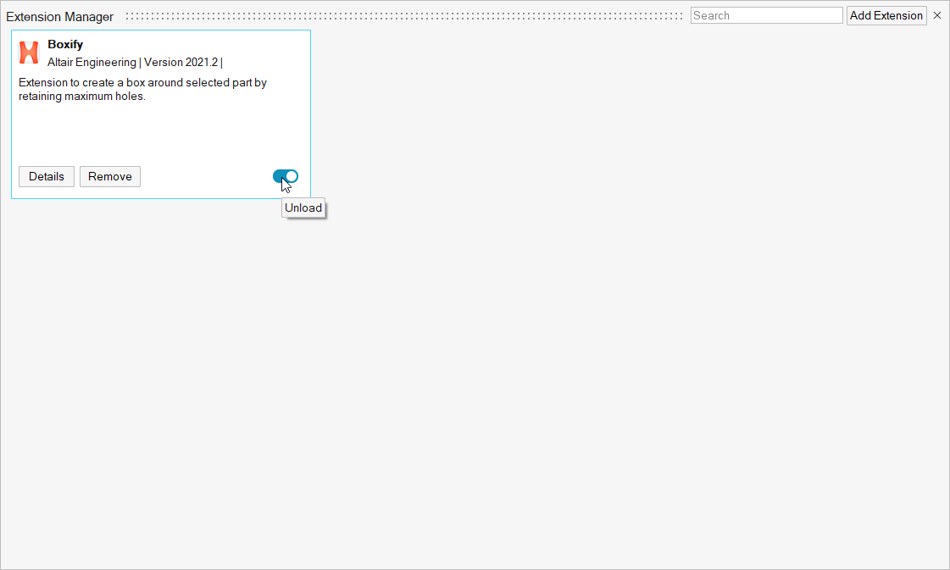
Task: Open Details for the Boxify extension
Action: coord(46,176)
